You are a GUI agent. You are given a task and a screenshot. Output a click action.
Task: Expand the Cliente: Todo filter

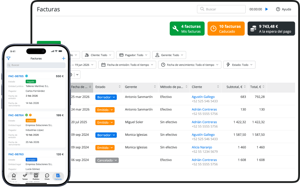(98, 55)
